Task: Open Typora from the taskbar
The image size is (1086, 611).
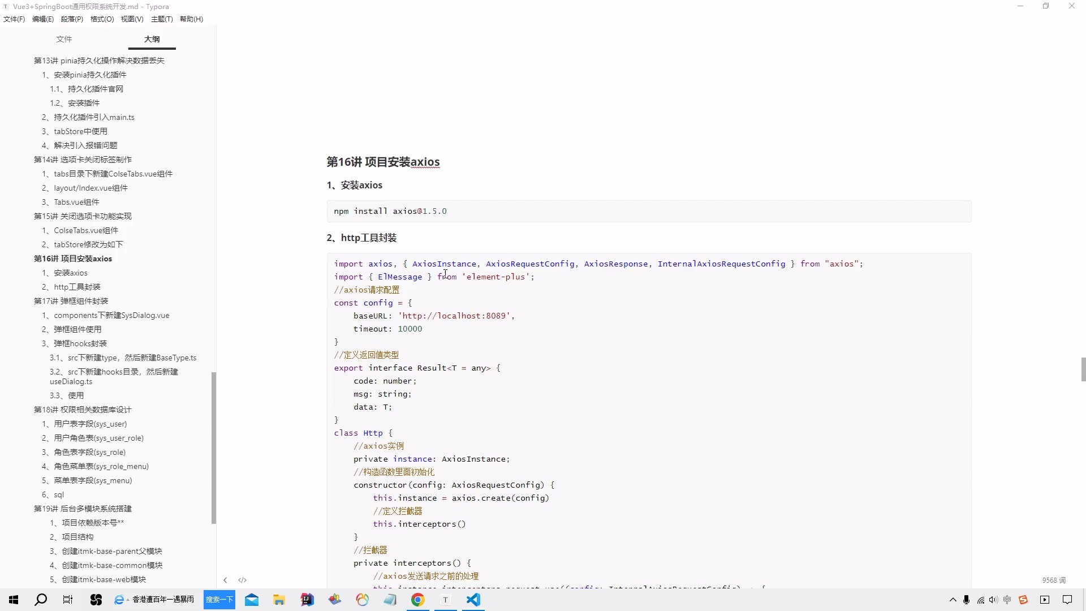Action: (x=446, y=600)
